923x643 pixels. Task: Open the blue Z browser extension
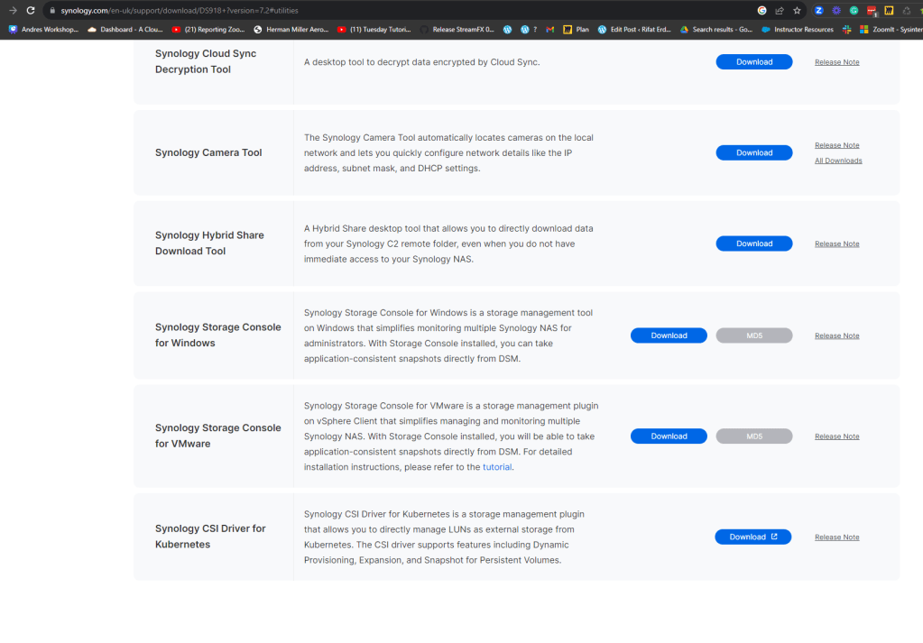tap(819, 11)
